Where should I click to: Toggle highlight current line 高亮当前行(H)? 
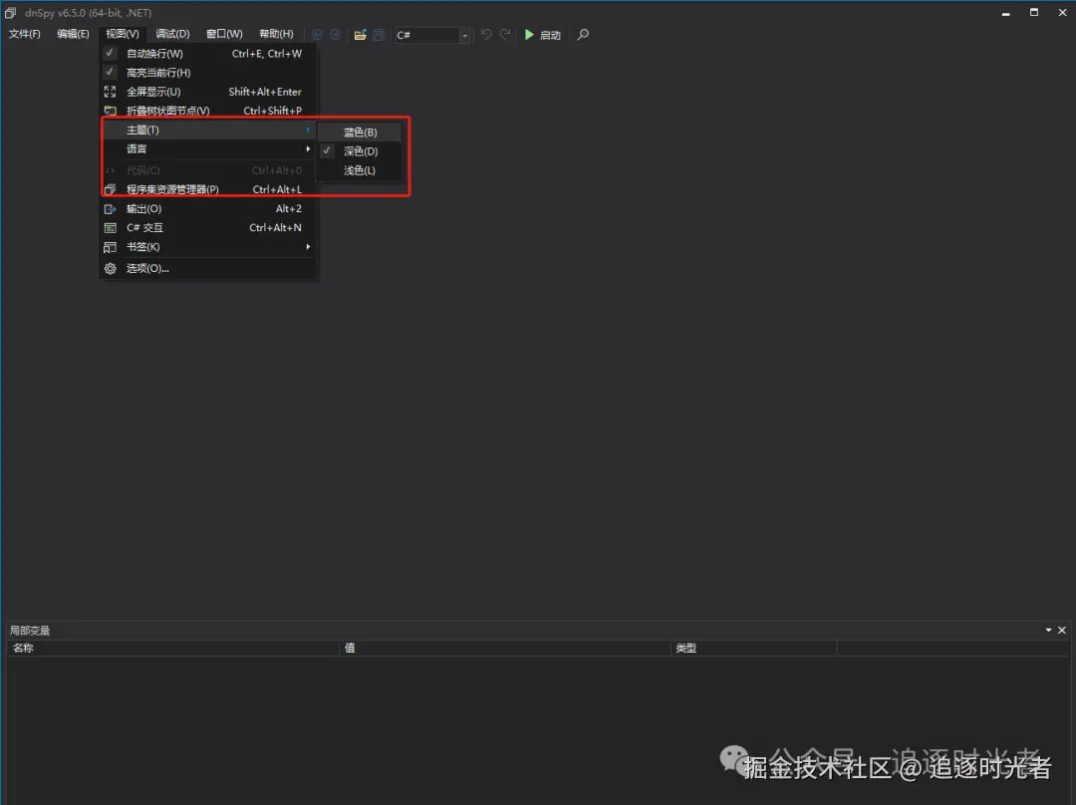click(x=209, y=72)
